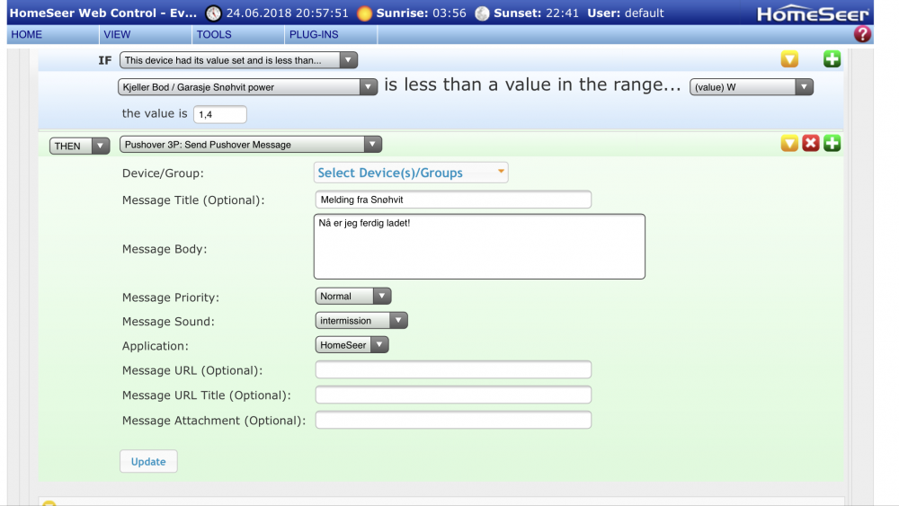The width and height of the screenshot is (899, 506).
Task: Click the yellow arrow icon in THEN row
Action: click(x=789, y=144)
